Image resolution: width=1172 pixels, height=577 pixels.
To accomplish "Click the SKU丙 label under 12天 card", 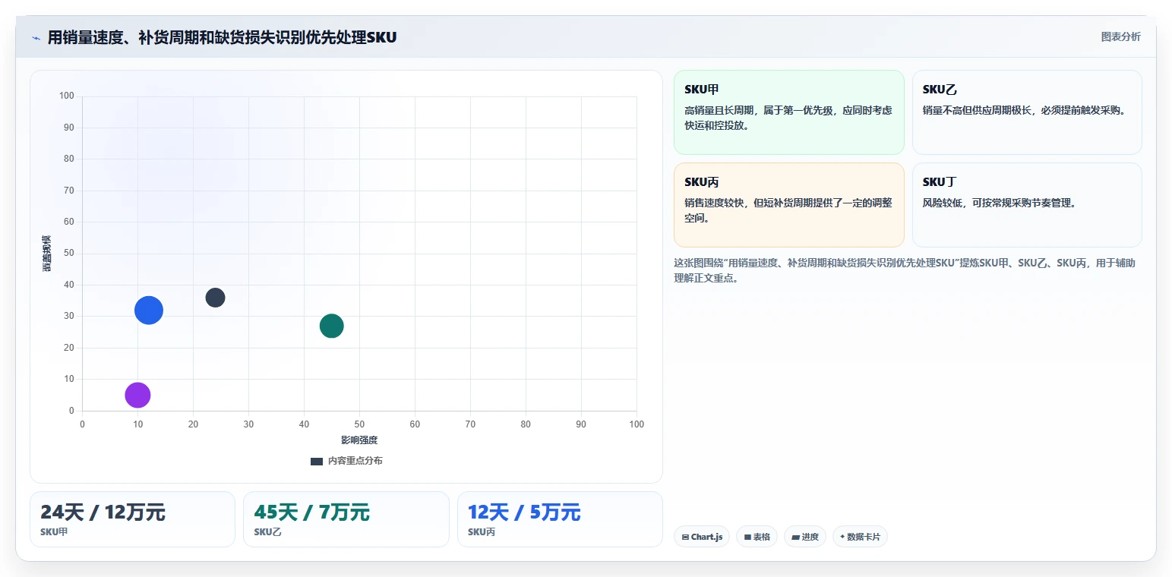I will click(482, 532).
